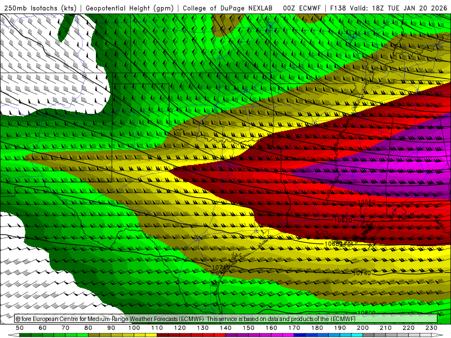Select the 60 value on the color scale

click(x=43, y=328)
